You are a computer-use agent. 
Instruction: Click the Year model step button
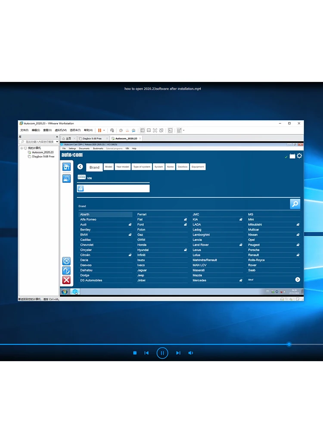click(123, 167)
